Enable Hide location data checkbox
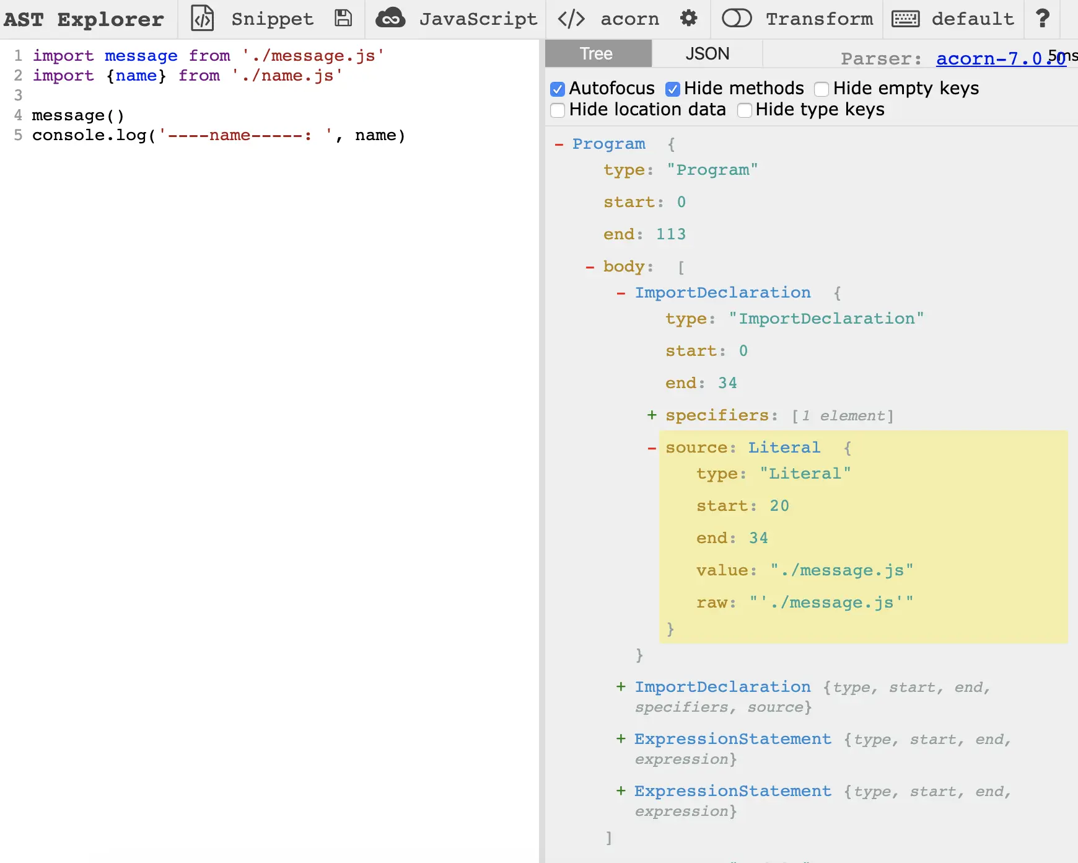Screen dimensions: 1078x863 point(558,110)
